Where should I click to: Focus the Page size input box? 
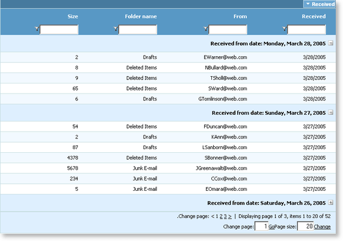(306, 226)
